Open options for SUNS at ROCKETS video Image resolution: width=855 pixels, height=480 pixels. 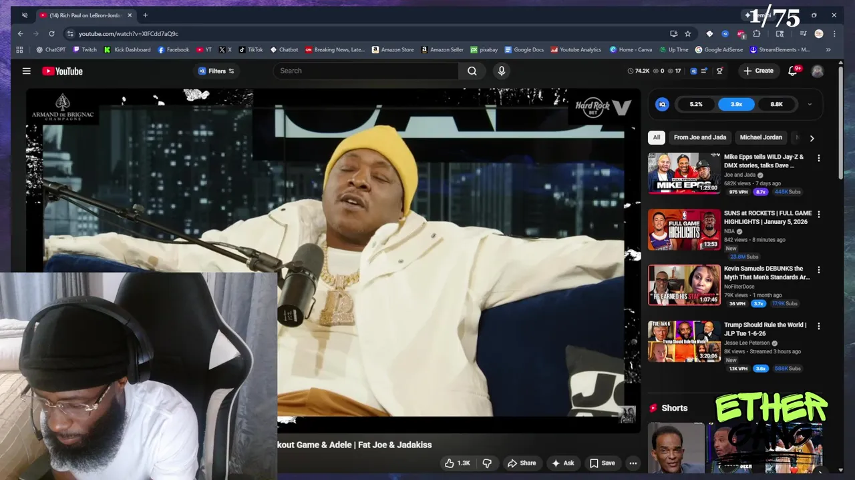(x=818, y=214)
